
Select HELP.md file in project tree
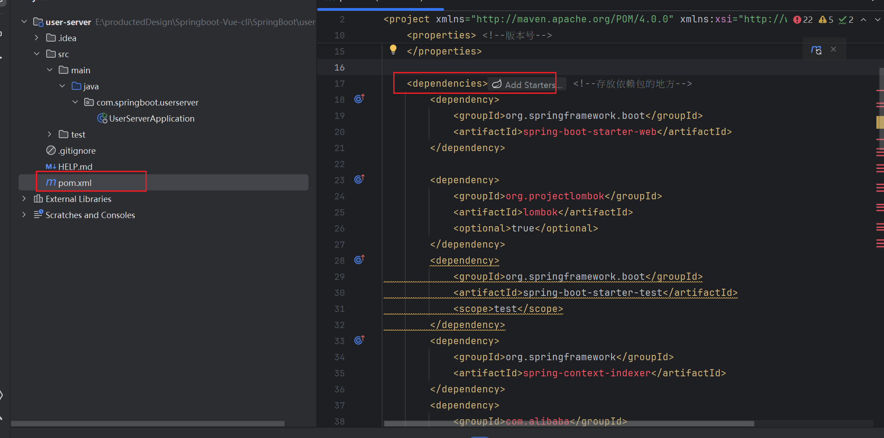(75, 167)
